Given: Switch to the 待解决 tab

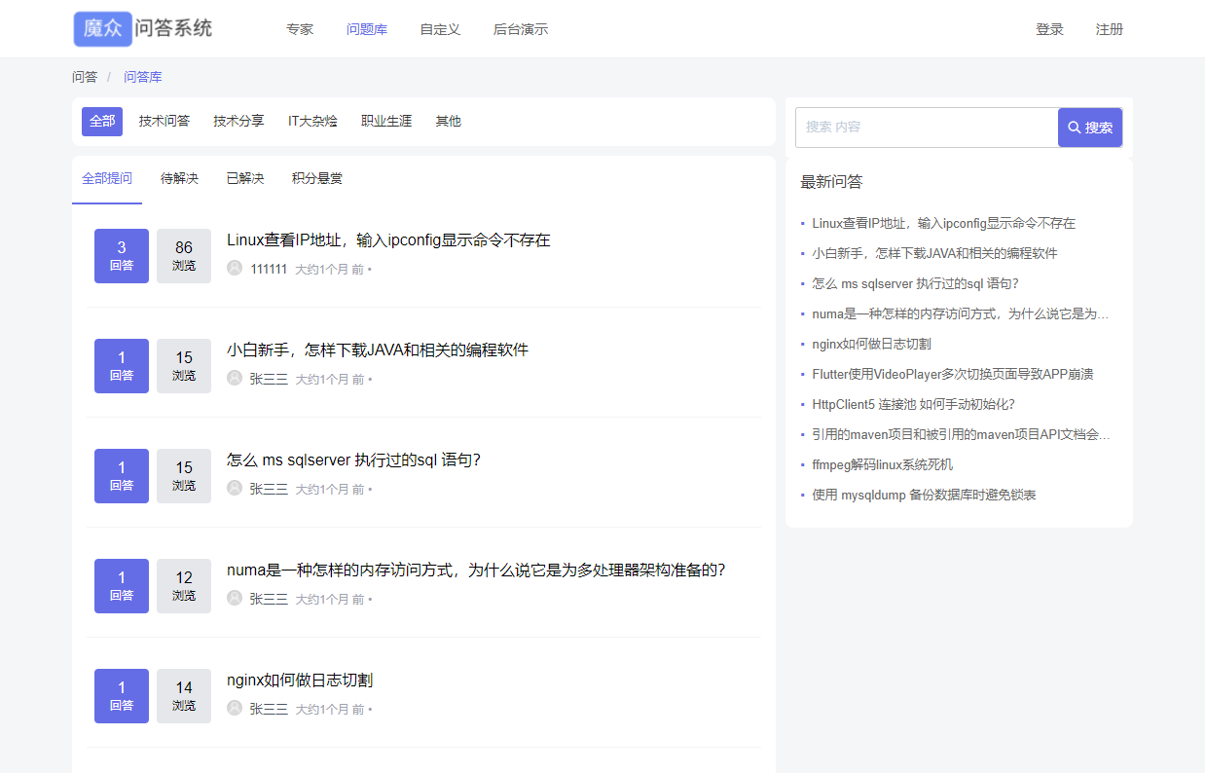Looking at the screenshot, I should (x=179, y=179).
